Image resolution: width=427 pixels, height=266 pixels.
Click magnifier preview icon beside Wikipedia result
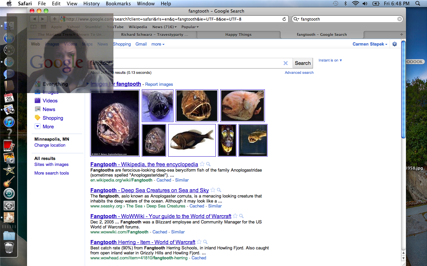[x=208, y=164]
